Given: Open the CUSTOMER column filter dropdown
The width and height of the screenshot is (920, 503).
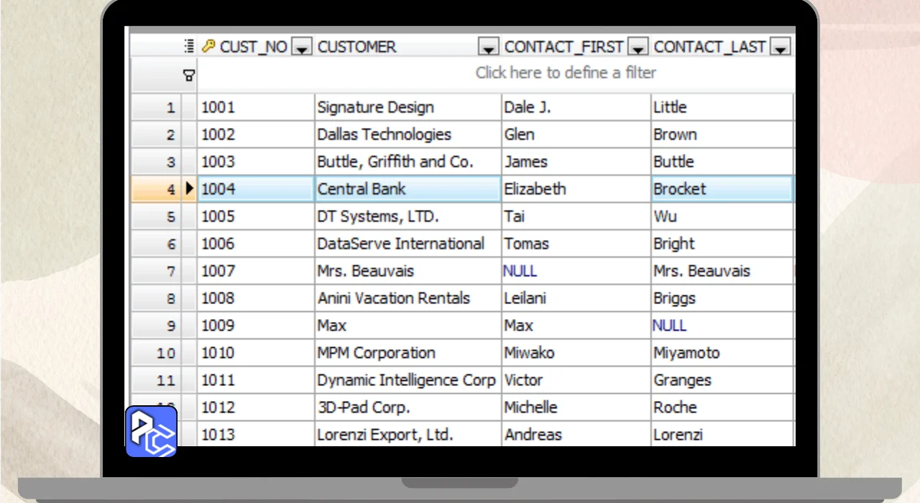Looking at the screenshot, I should point(489,47).
